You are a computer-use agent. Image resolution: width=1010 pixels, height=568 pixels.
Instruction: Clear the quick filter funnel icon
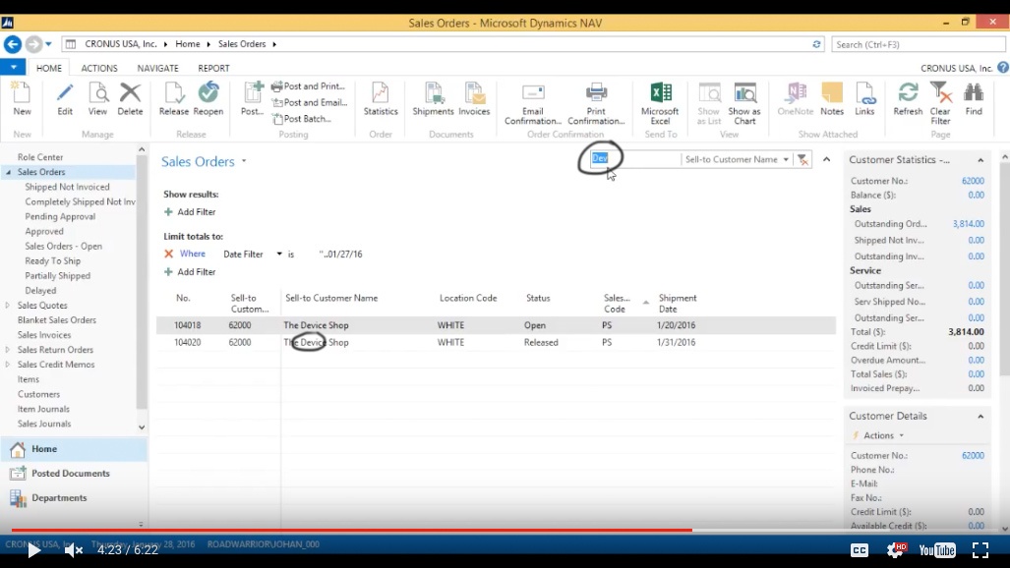tap(802, 160)
